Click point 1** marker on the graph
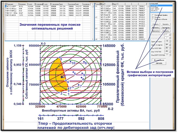The width and height of the screenshot is (178, 133). pyautogui.click(x=69, y=88)
